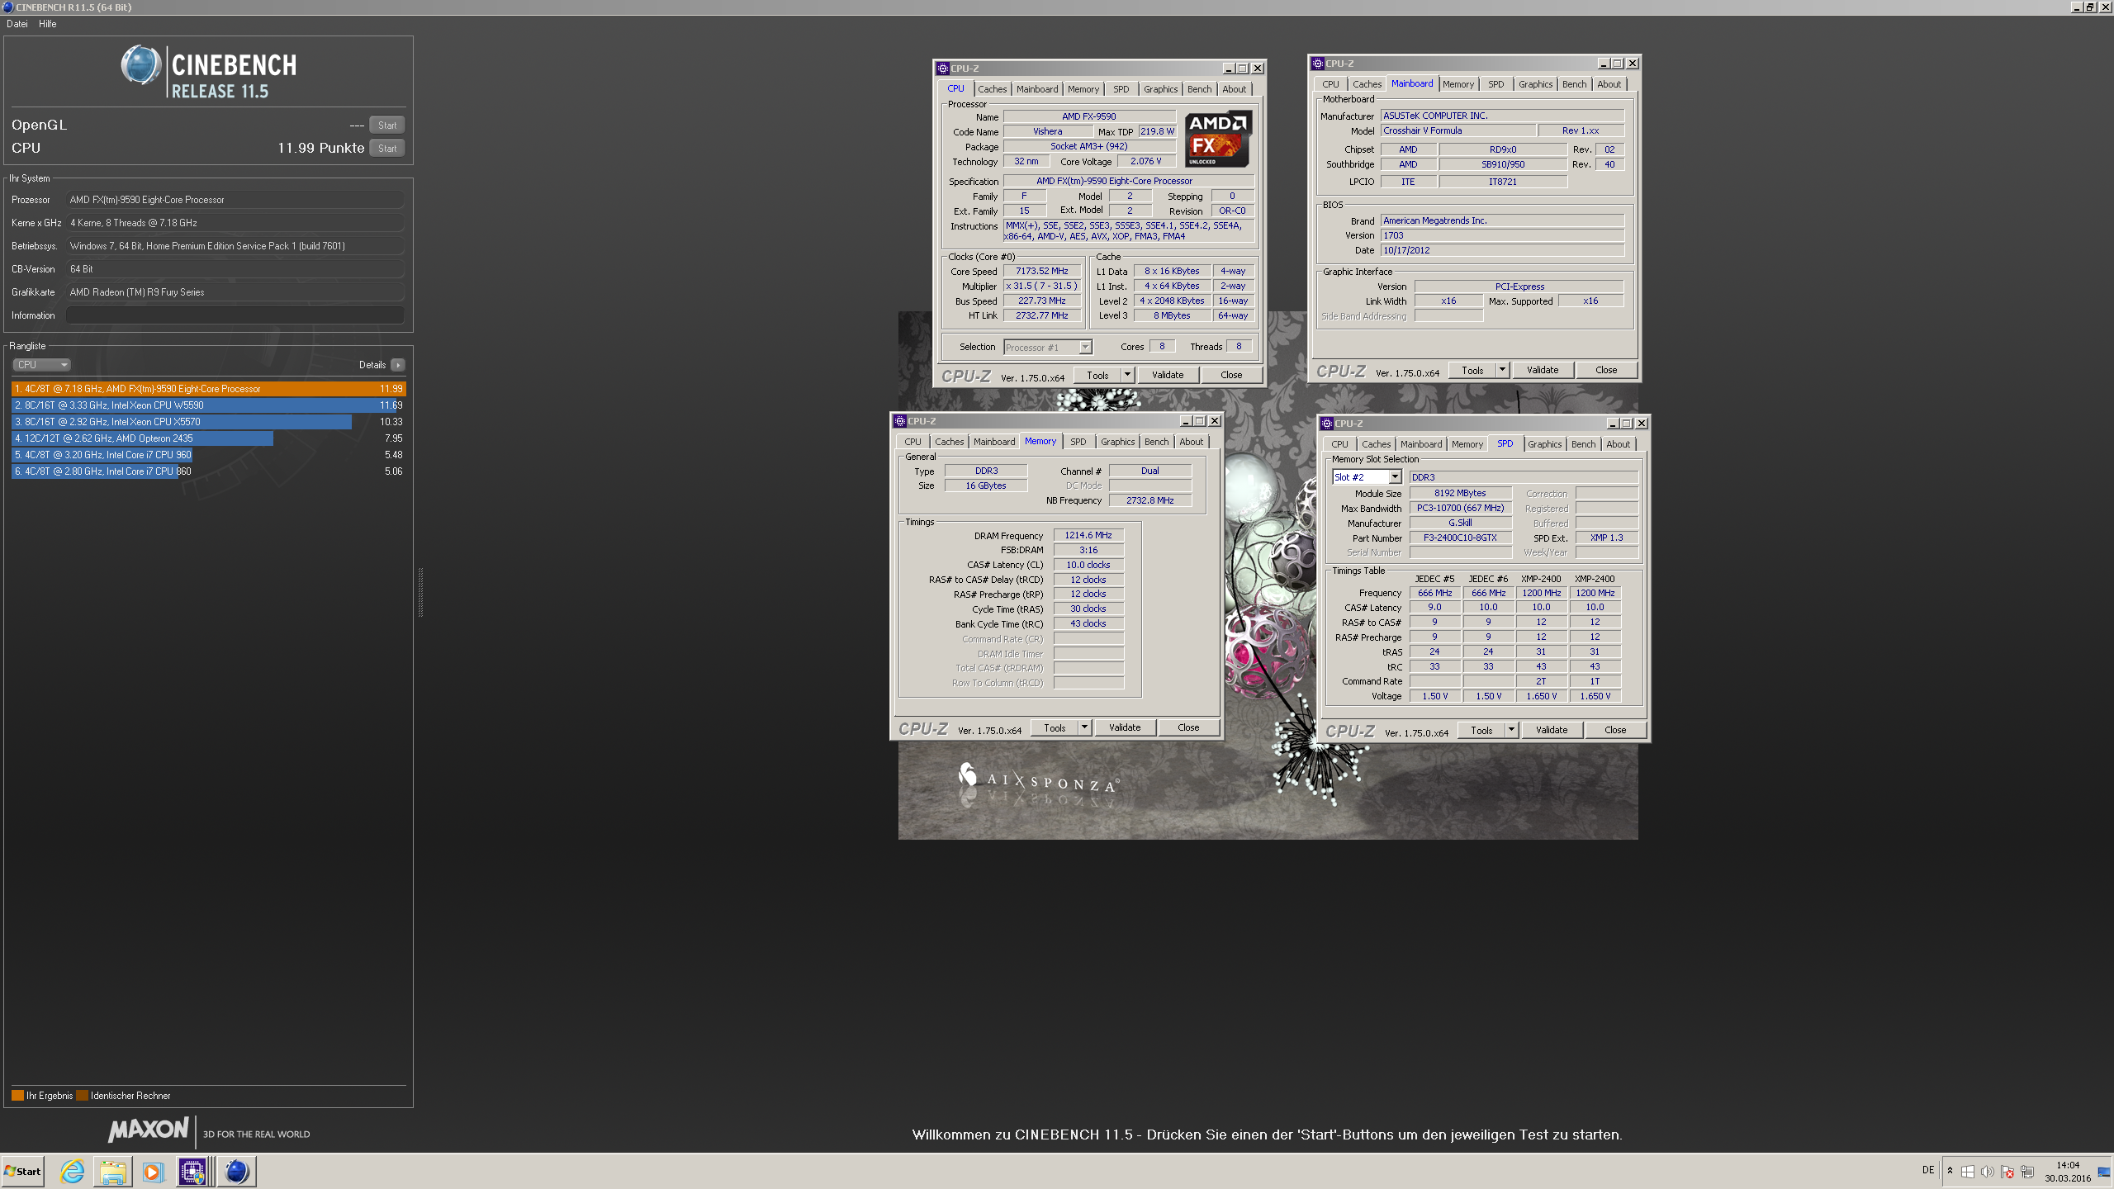Start the CPU benchmark
The height and width of the screenshot is (1189, 2114).
(x=387, y=148)
